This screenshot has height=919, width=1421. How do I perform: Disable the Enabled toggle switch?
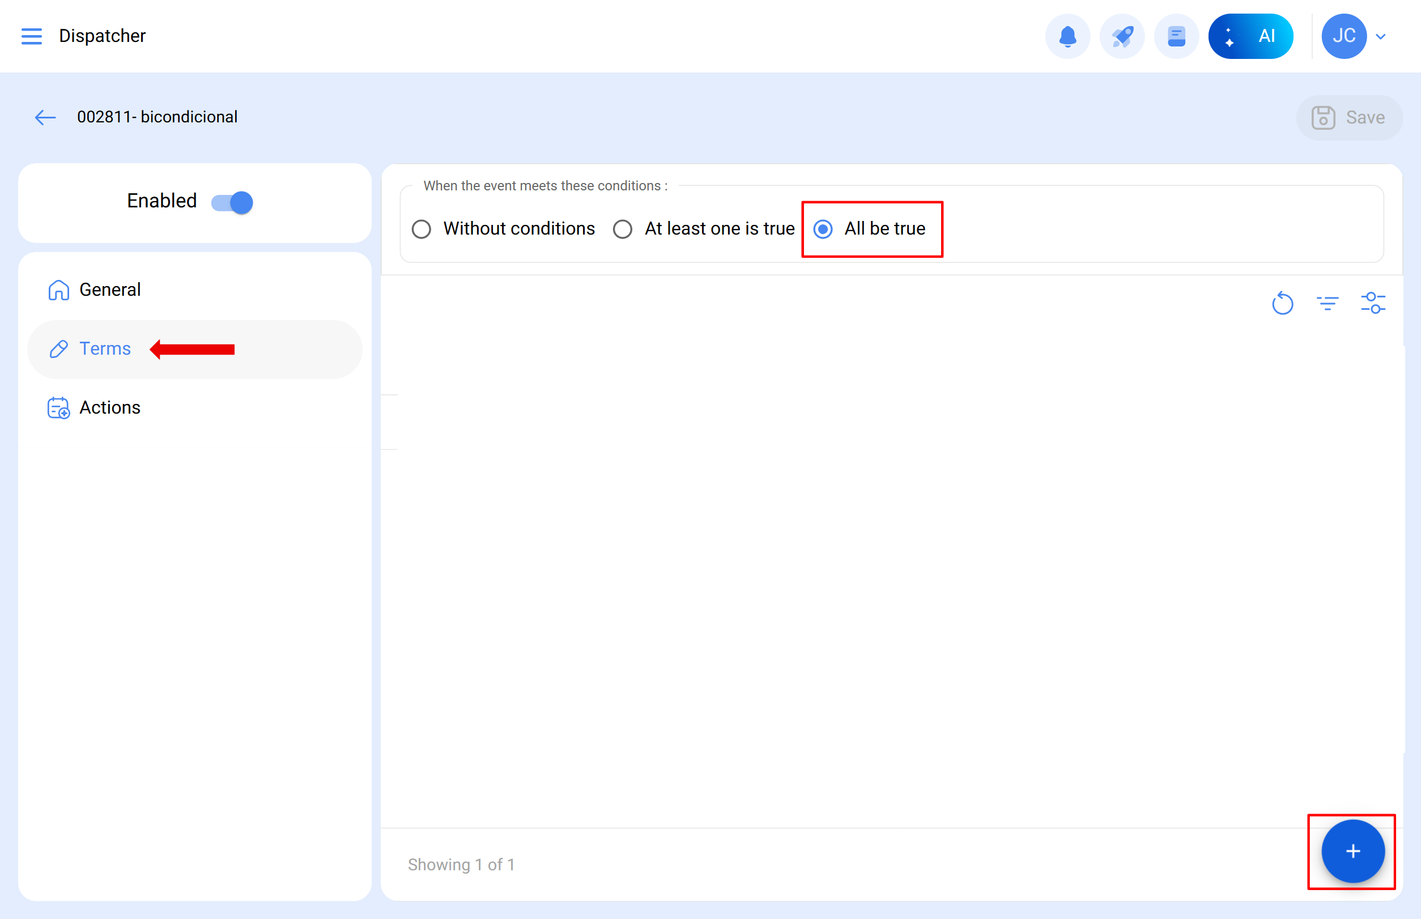click(x=231, y=202)
